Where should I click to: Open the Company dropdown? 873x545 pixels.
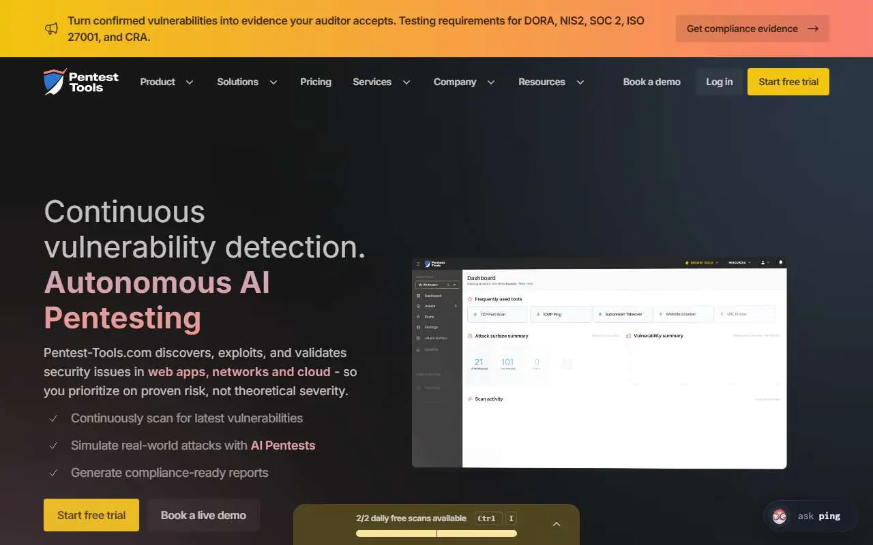pyautogui.click(x=464, y=82)
